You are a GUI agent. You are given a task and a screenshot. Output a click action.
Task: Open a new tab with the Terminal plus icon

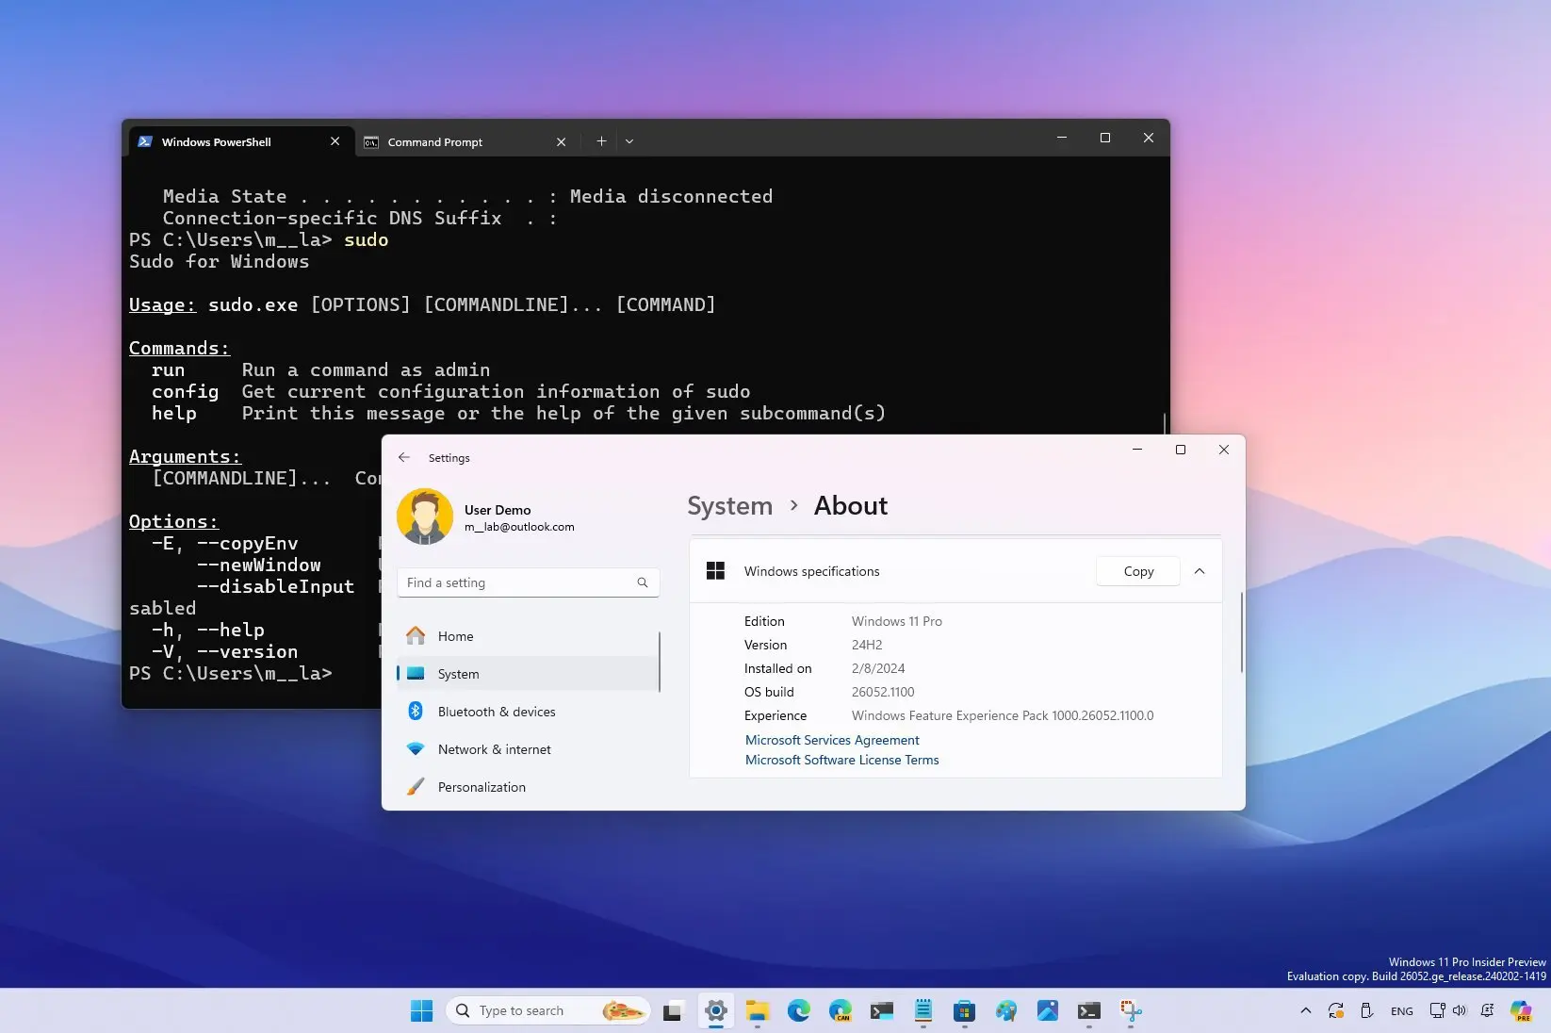click(x=601, y=140)
